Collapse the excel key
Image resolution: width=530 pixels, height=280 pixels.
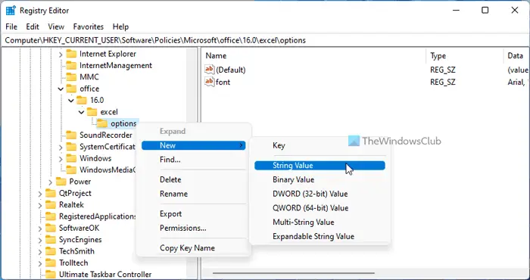click(x=81, y=112)
